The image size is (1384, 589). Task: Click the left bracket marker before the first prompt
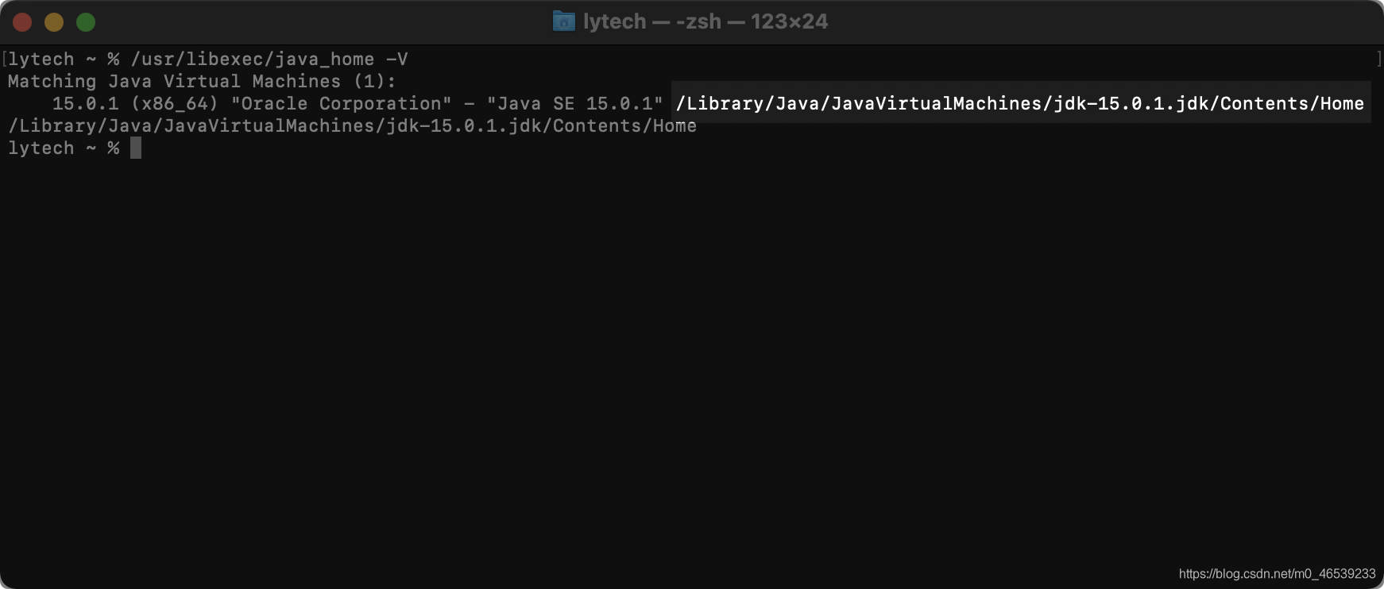[5, 59]
